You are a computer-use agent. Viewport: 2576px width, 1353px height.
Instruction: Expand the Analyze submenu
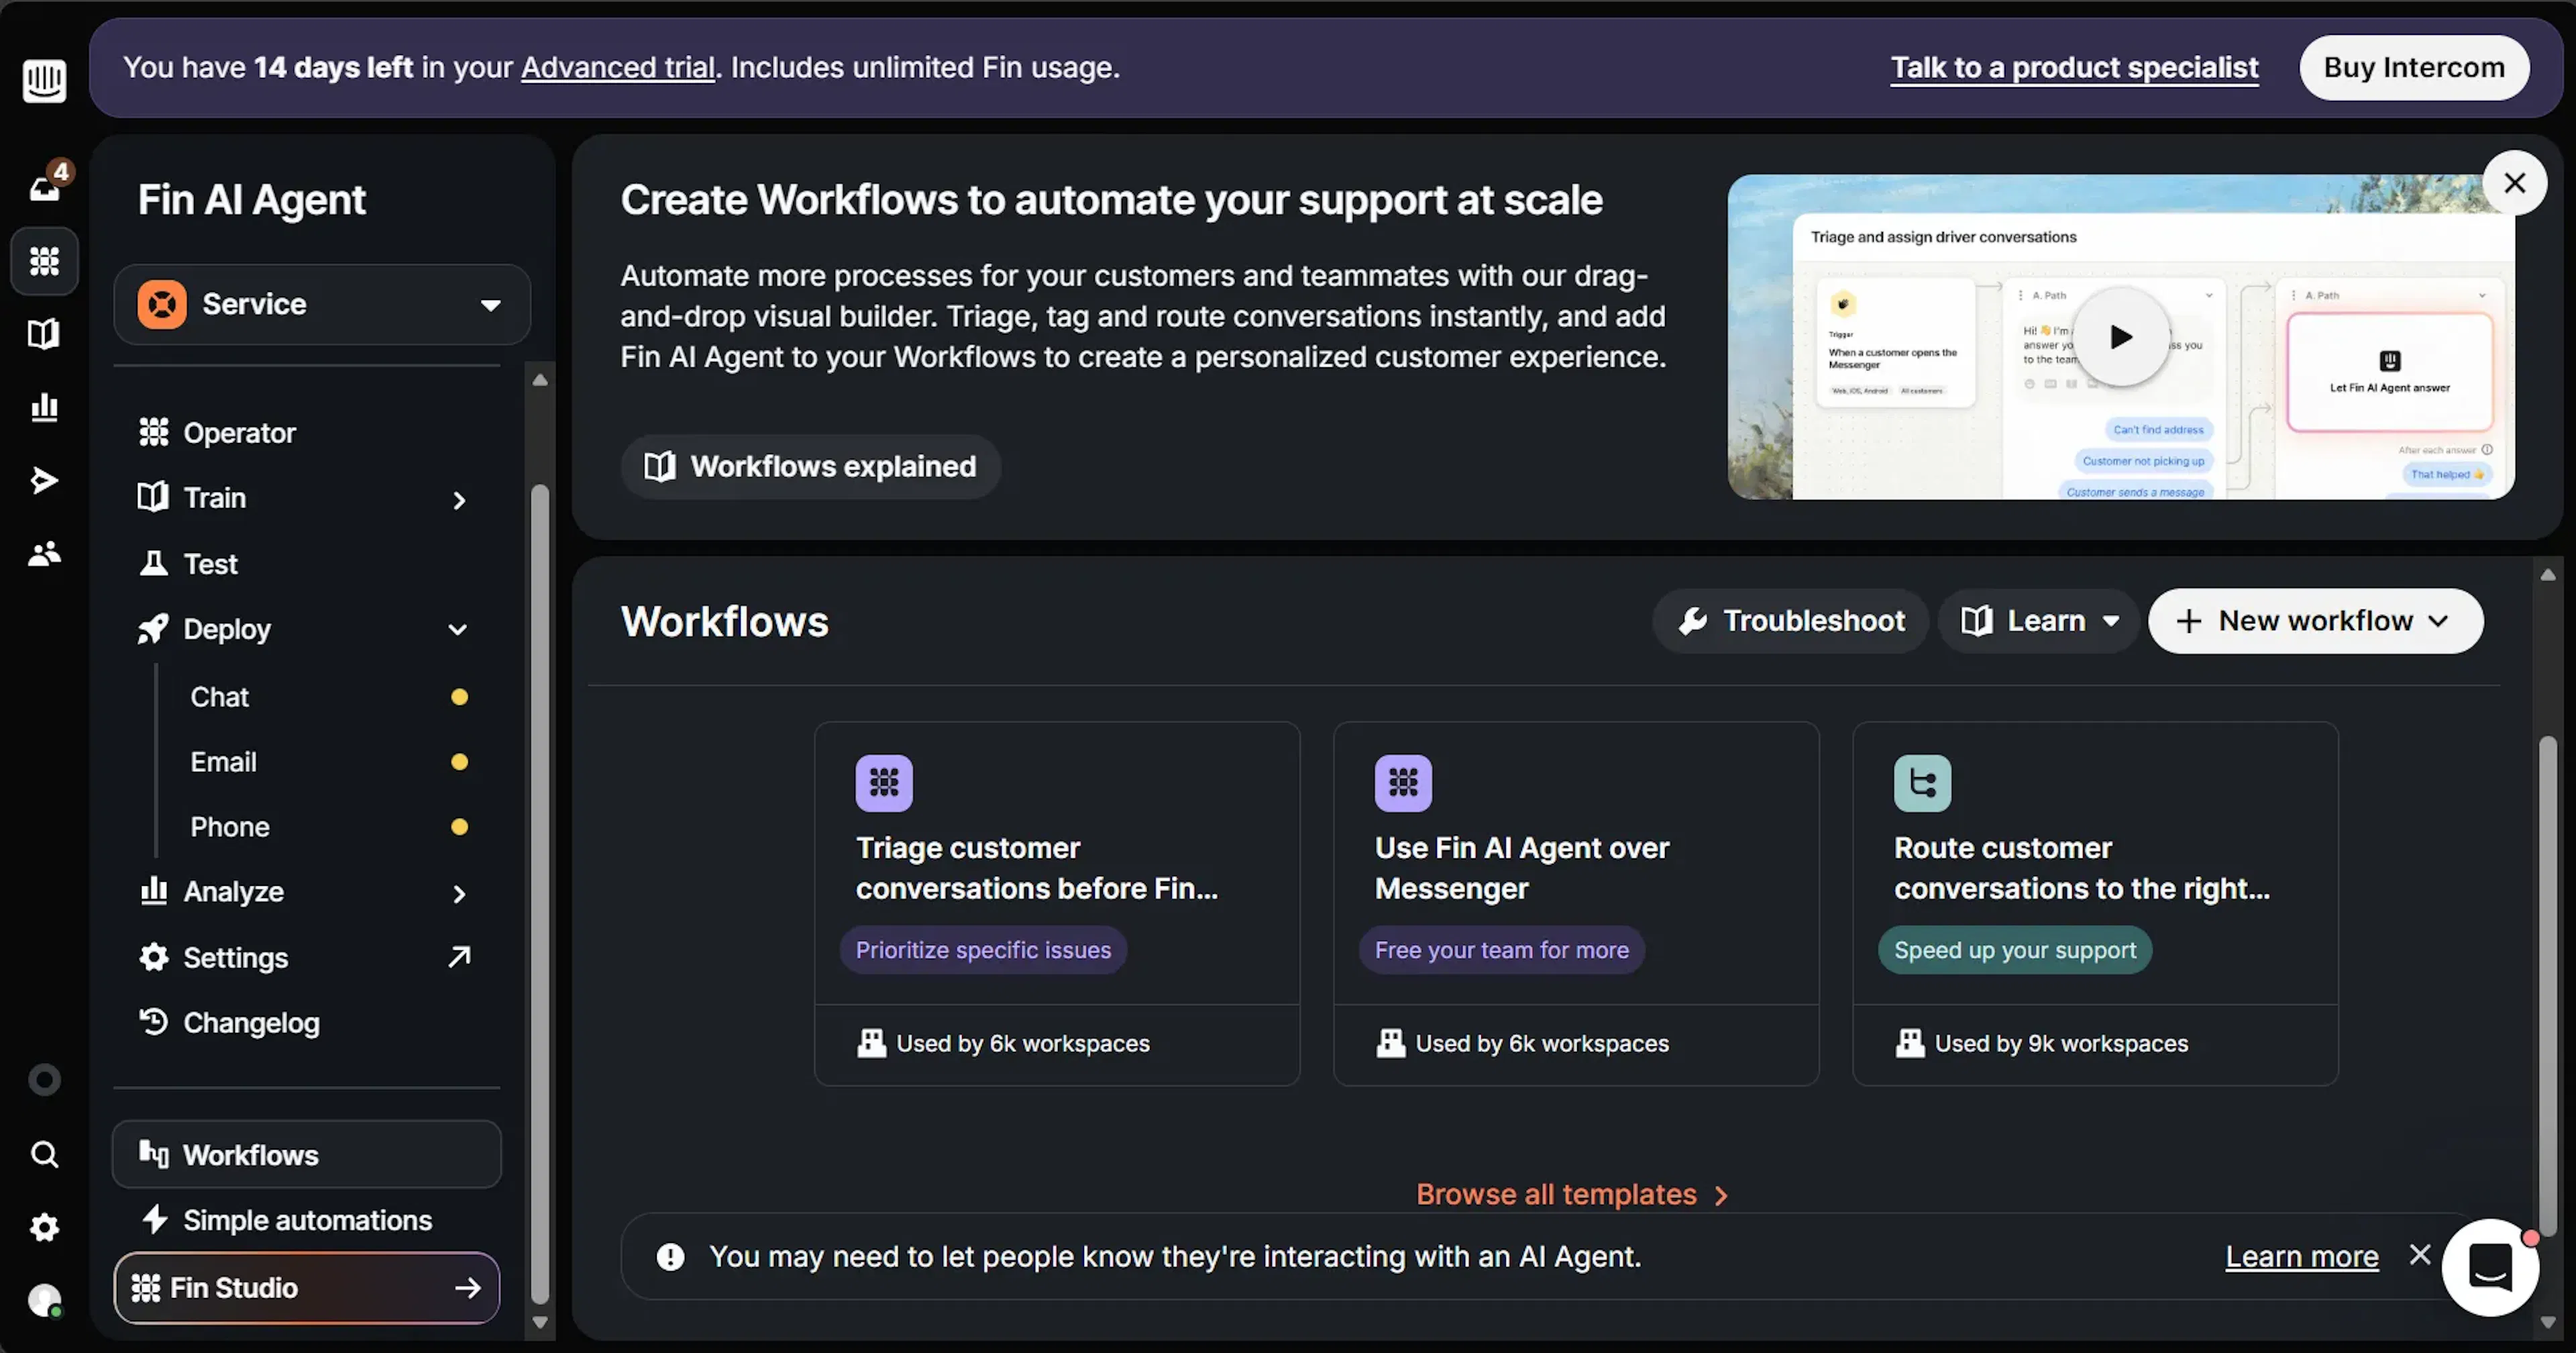(459, 894)
